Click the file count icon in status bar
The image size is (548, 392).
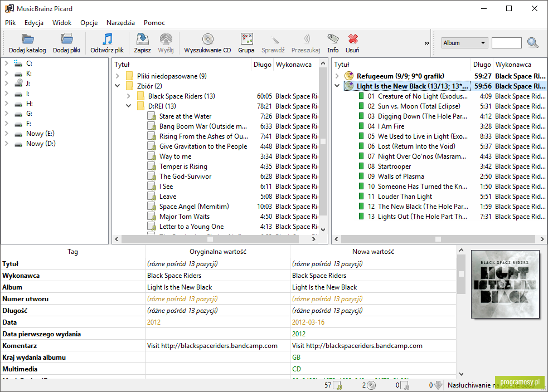(337, 385)
